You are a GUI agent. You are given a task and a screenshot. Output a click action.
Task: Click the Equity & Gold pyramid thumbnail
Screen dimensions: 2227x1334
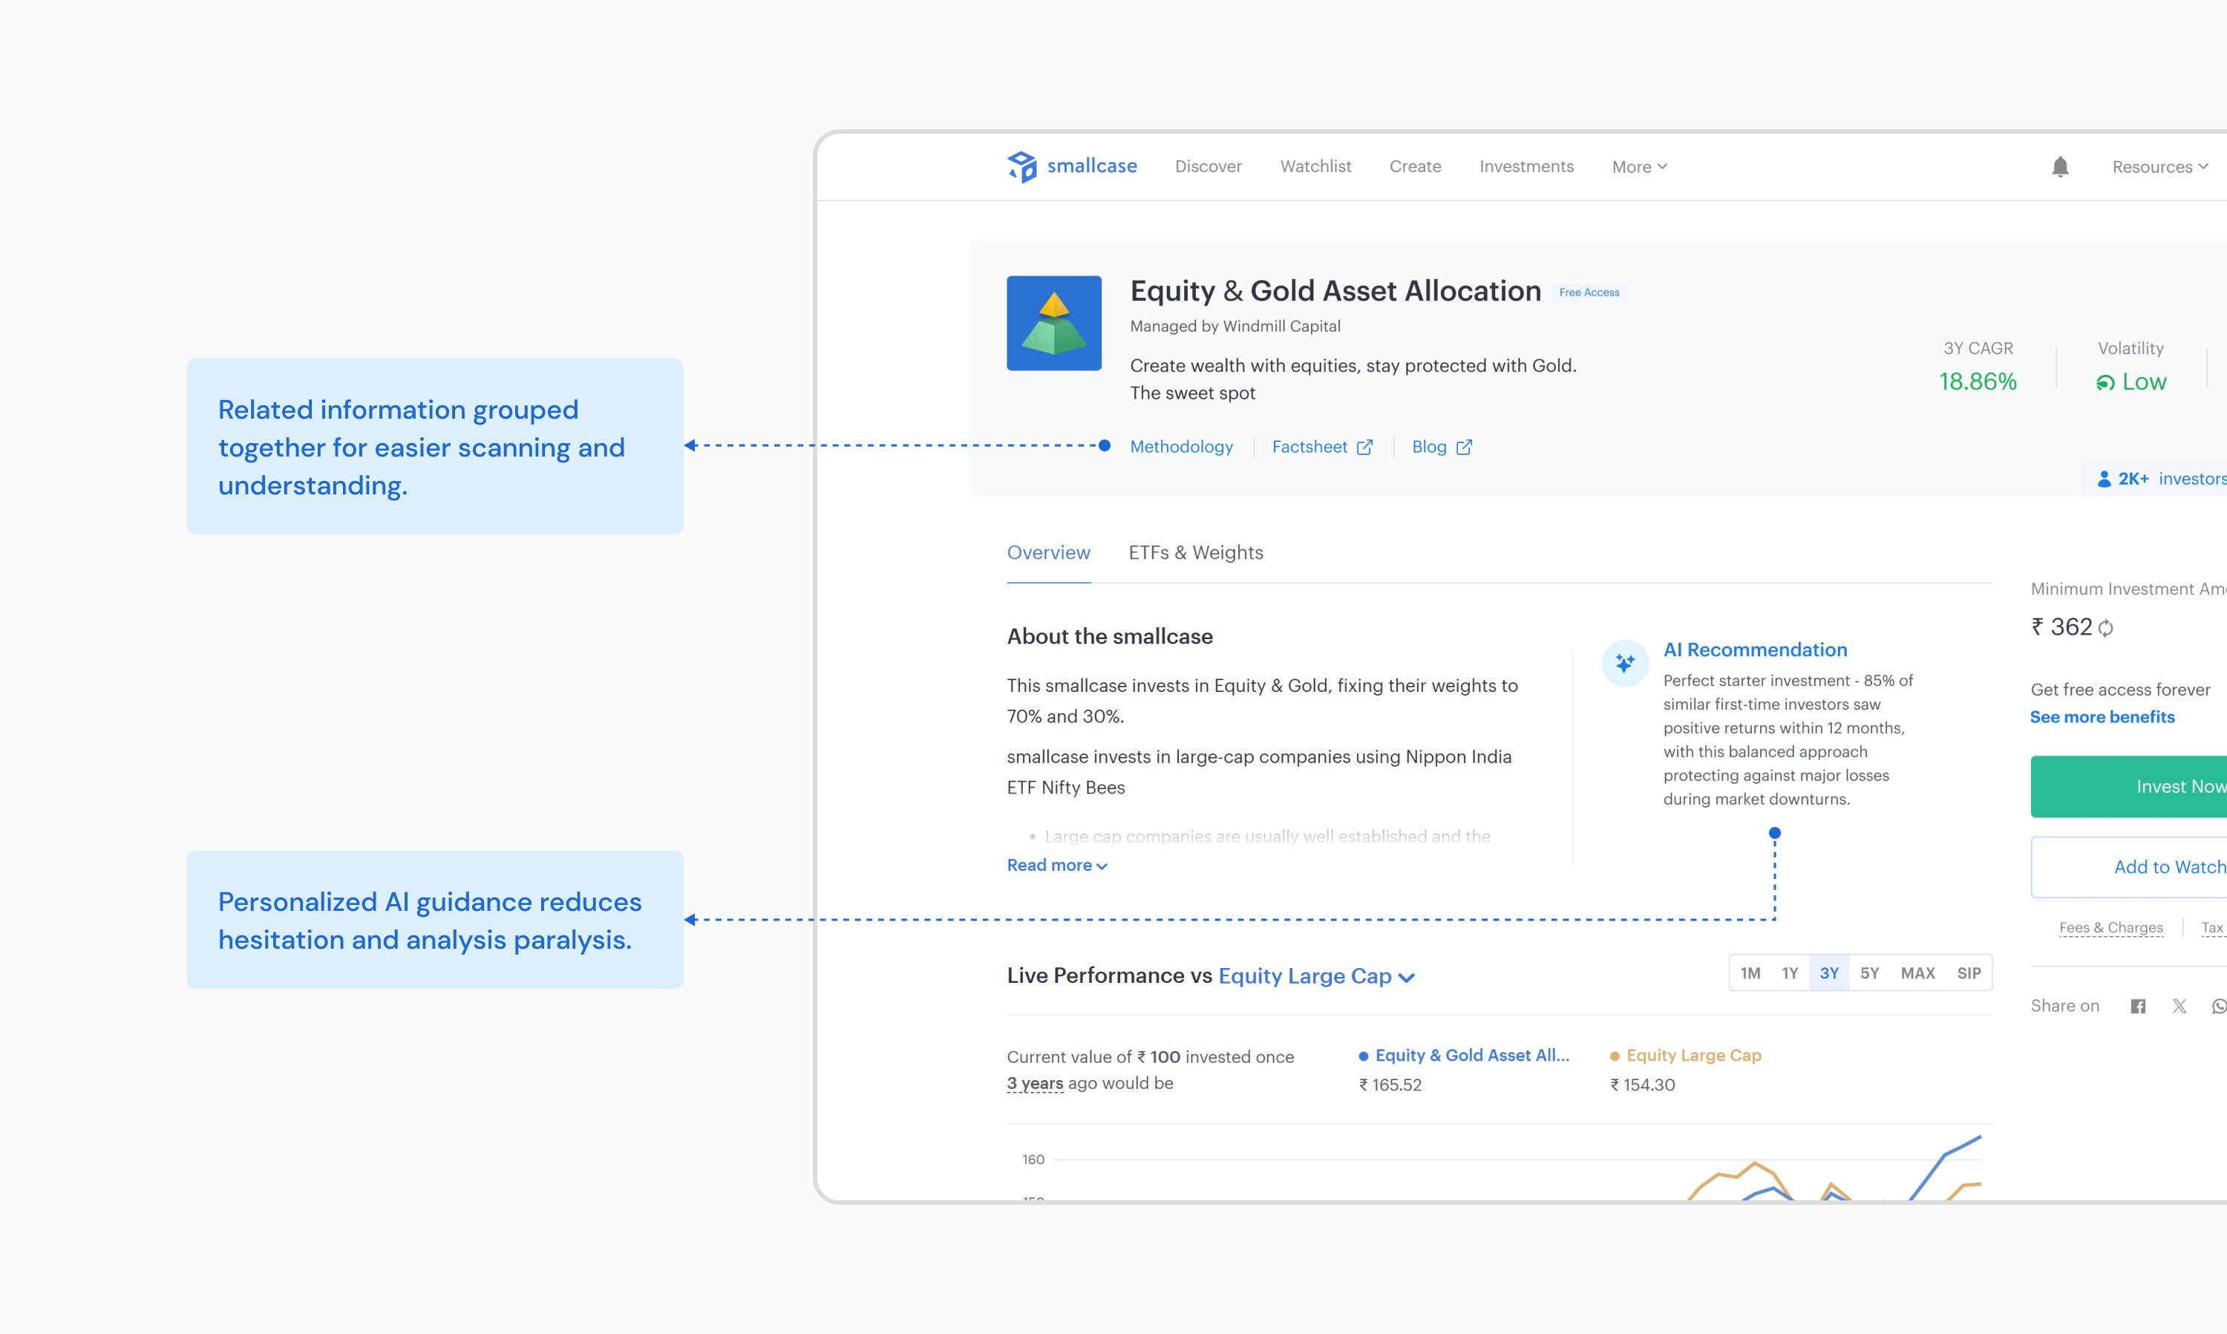coord(1053,323)
